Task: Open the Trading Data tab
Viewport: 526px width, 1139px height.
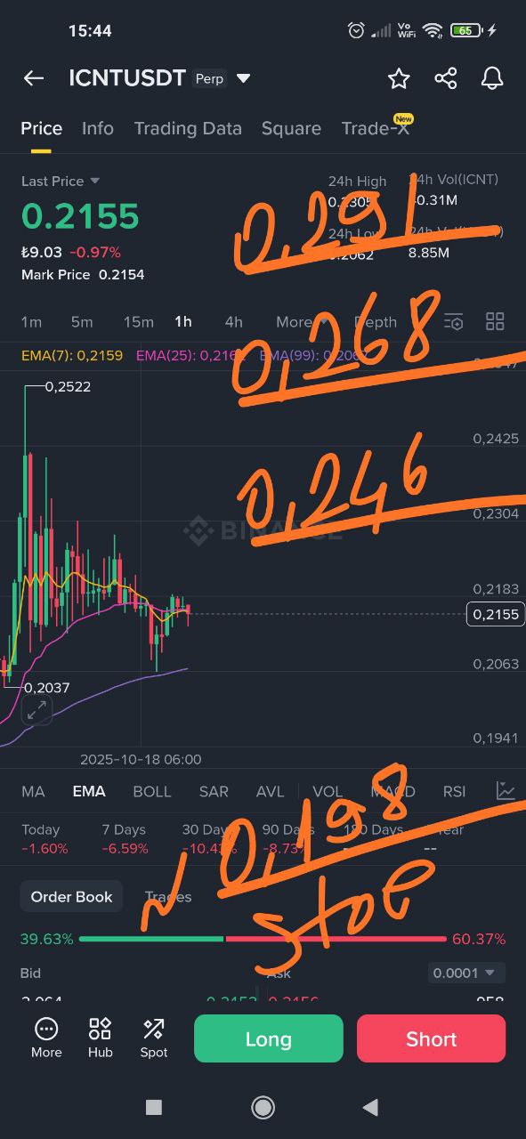Action: [x=188, y=128]
